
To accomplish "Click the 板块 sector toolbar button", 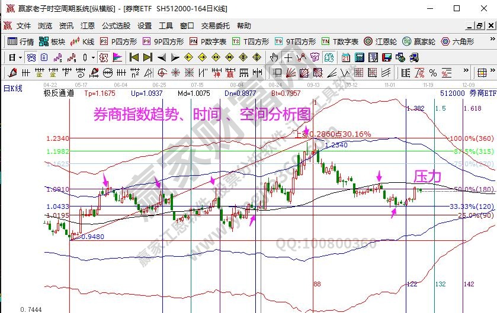I will click(x=52, y=41).
